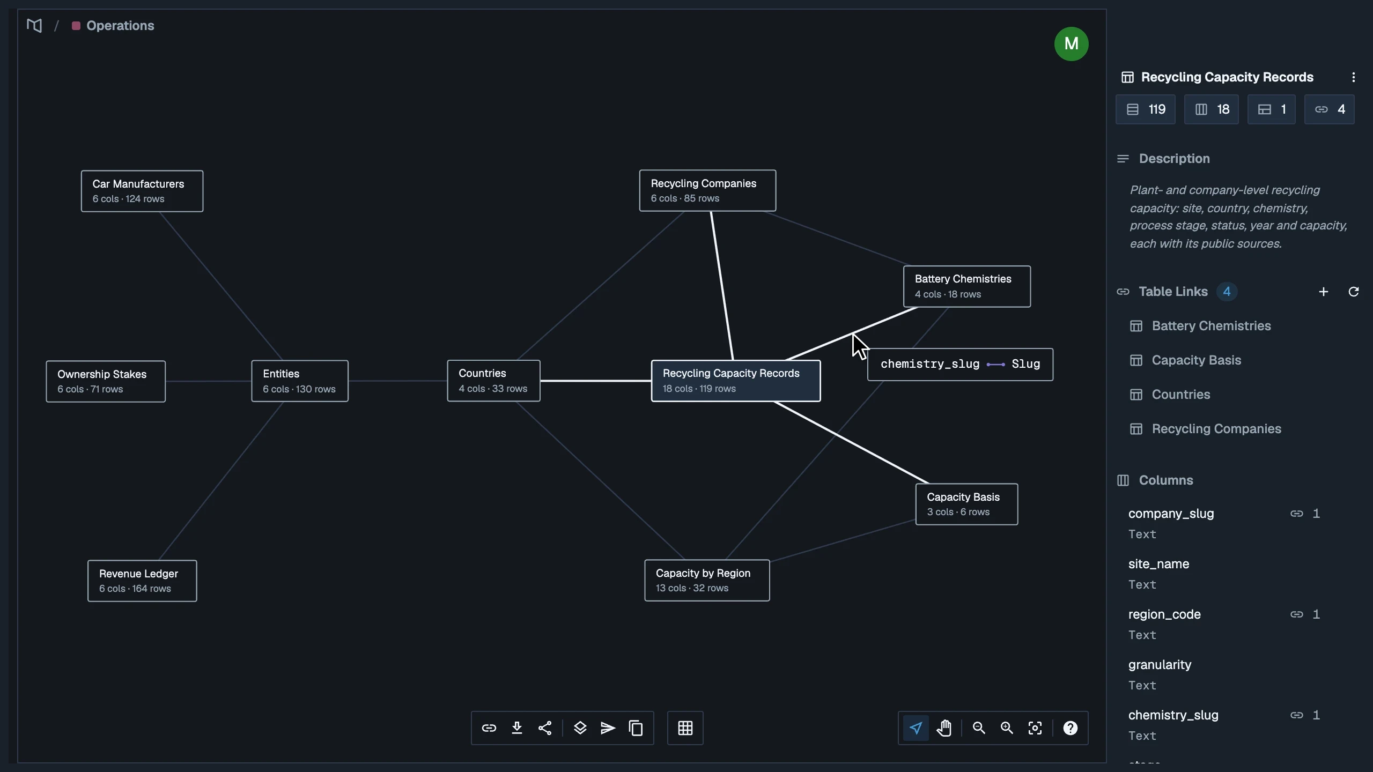Click the fit to screen icon

tap(1035, 728)
